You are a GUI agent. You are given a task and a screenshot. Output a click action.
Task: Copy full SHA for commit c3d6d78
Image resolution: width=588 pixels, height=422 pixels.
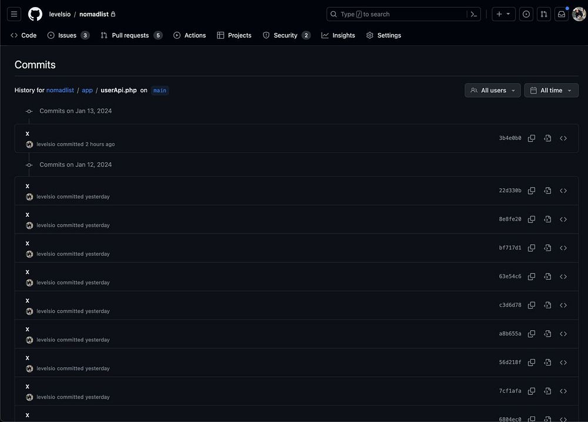532,305
